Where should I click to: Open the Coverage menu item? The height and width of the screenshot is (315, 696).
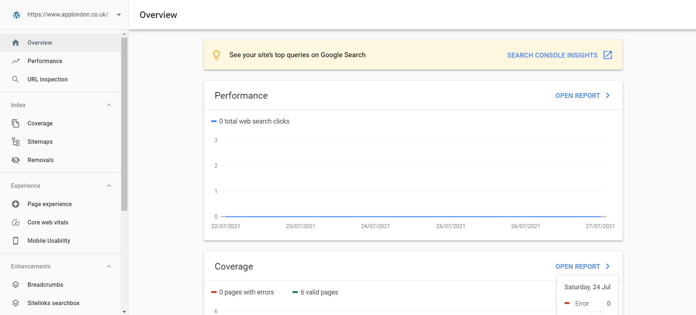click(x=40, y=123)
